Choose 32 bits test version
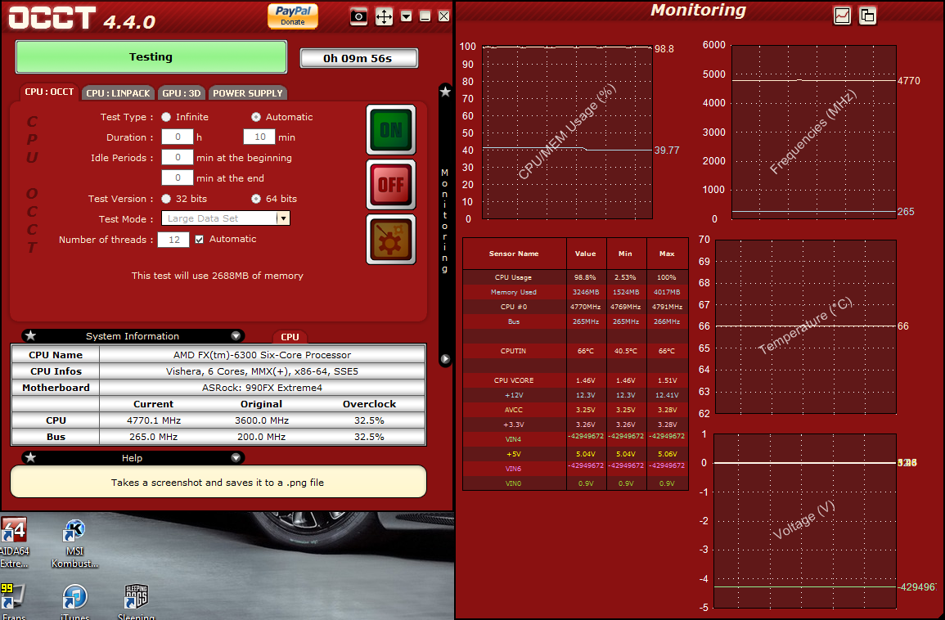Screen dimensions: 945x620 pos(166,198)
